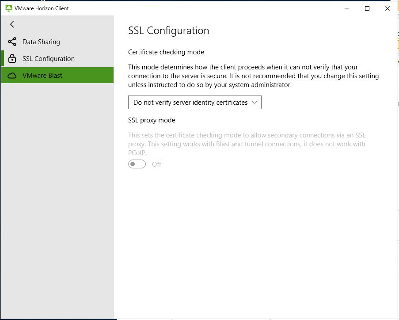Click the VMware Blast cloud icon
Screen dimensions: 399x320
click(x=12, y=76)
